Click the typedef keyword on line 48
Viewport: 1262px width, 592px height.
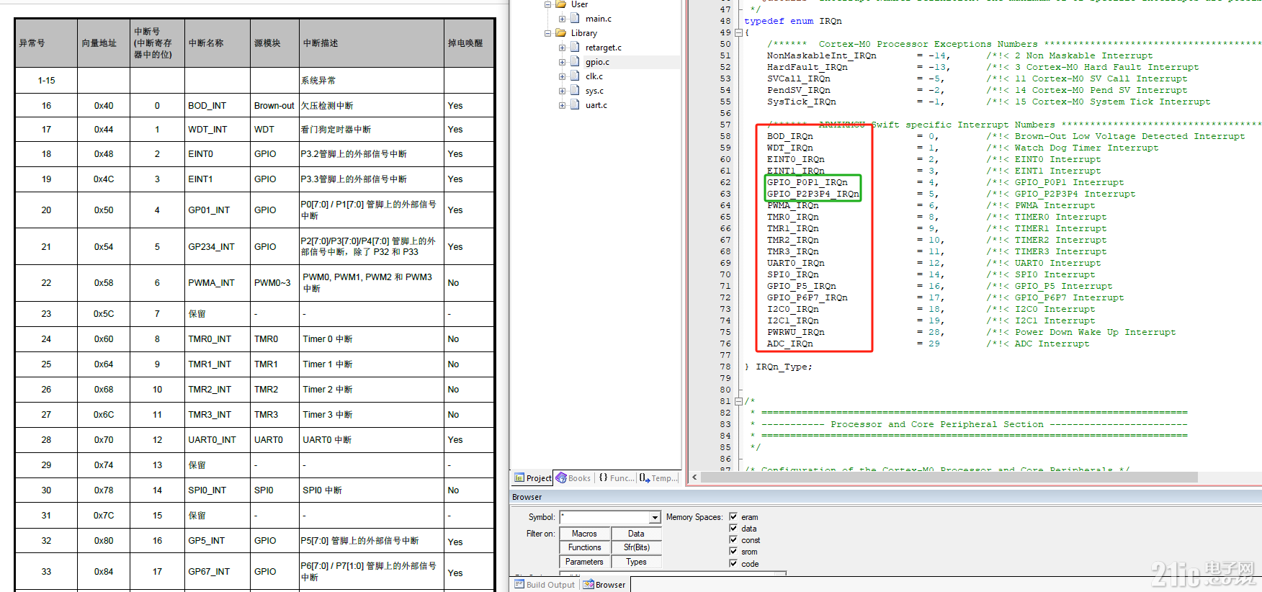click(x=764, y=21)
